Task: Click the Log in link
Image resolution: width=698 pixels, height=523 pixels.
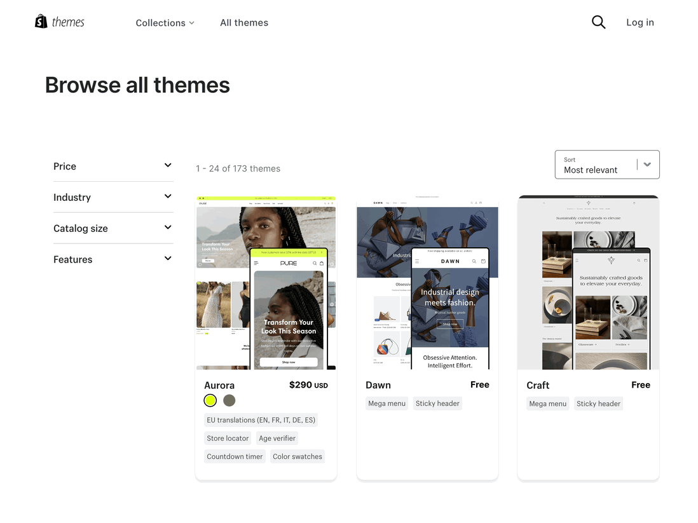Action: [640, 22]
